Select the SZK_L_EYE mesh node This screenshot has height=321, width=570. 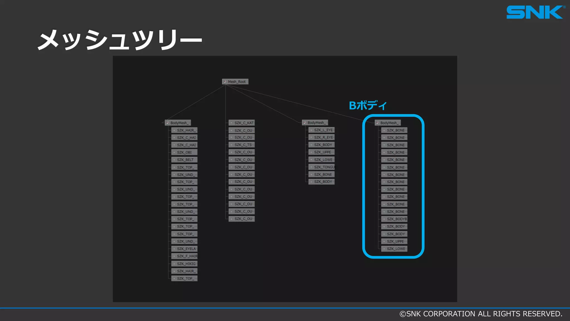pos(323,130)
